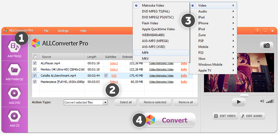Take a snapshot with the camera icon

266,46
